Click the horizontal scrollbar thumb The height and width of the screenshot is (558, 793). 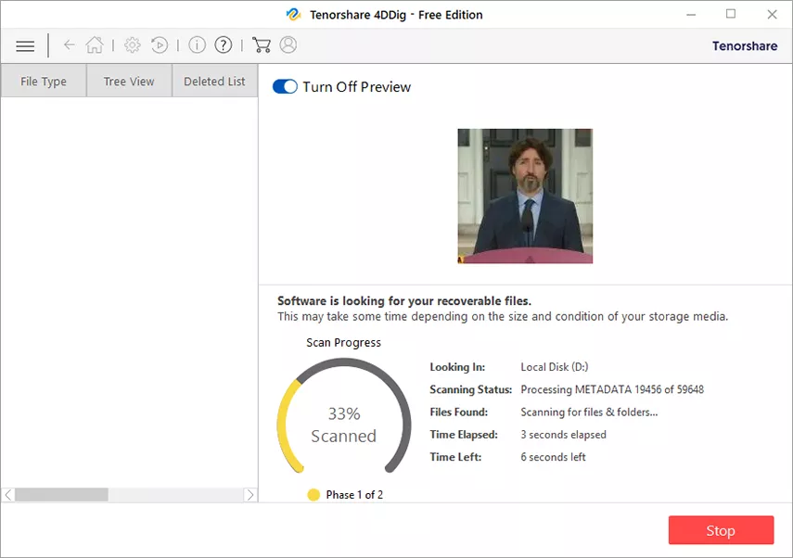pyautogui.click(x=61, y=495)
